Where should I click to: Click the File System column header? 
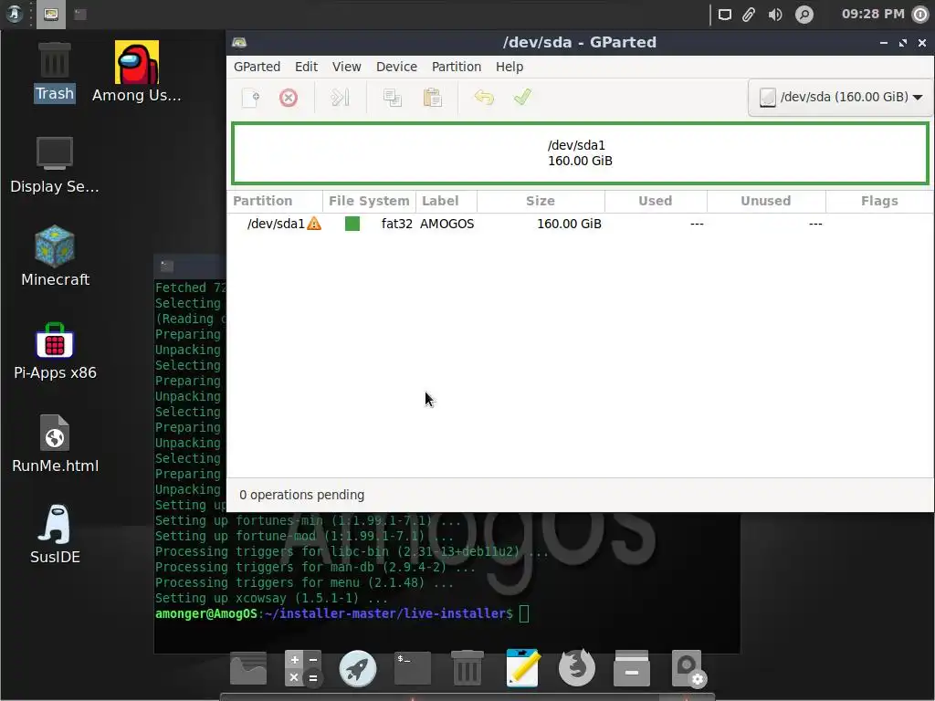[369, 202]
